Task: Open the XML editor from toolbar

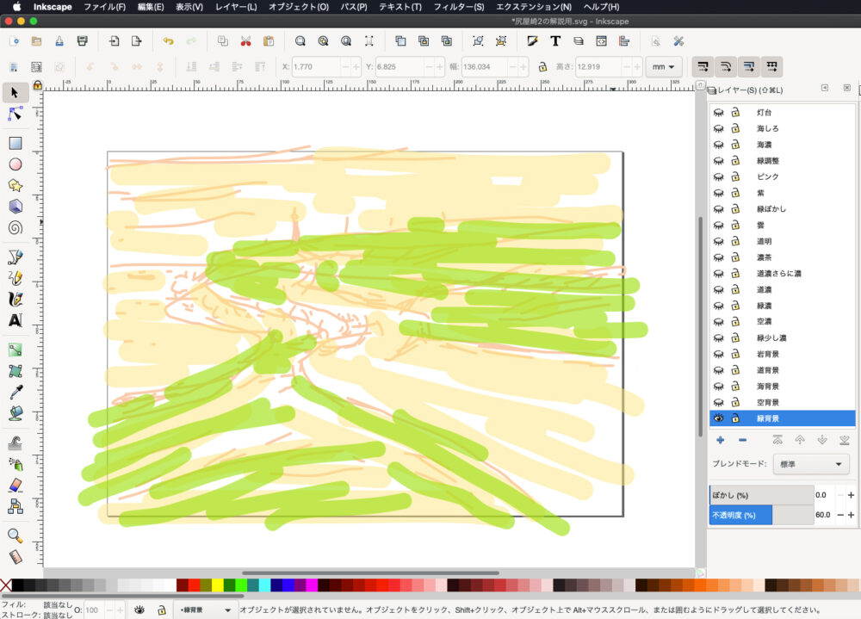Action: [601, 40]
